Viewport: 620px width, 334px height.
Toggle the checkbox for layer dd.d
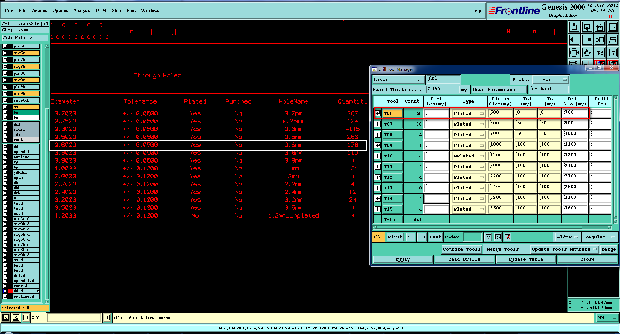(5, 291)
